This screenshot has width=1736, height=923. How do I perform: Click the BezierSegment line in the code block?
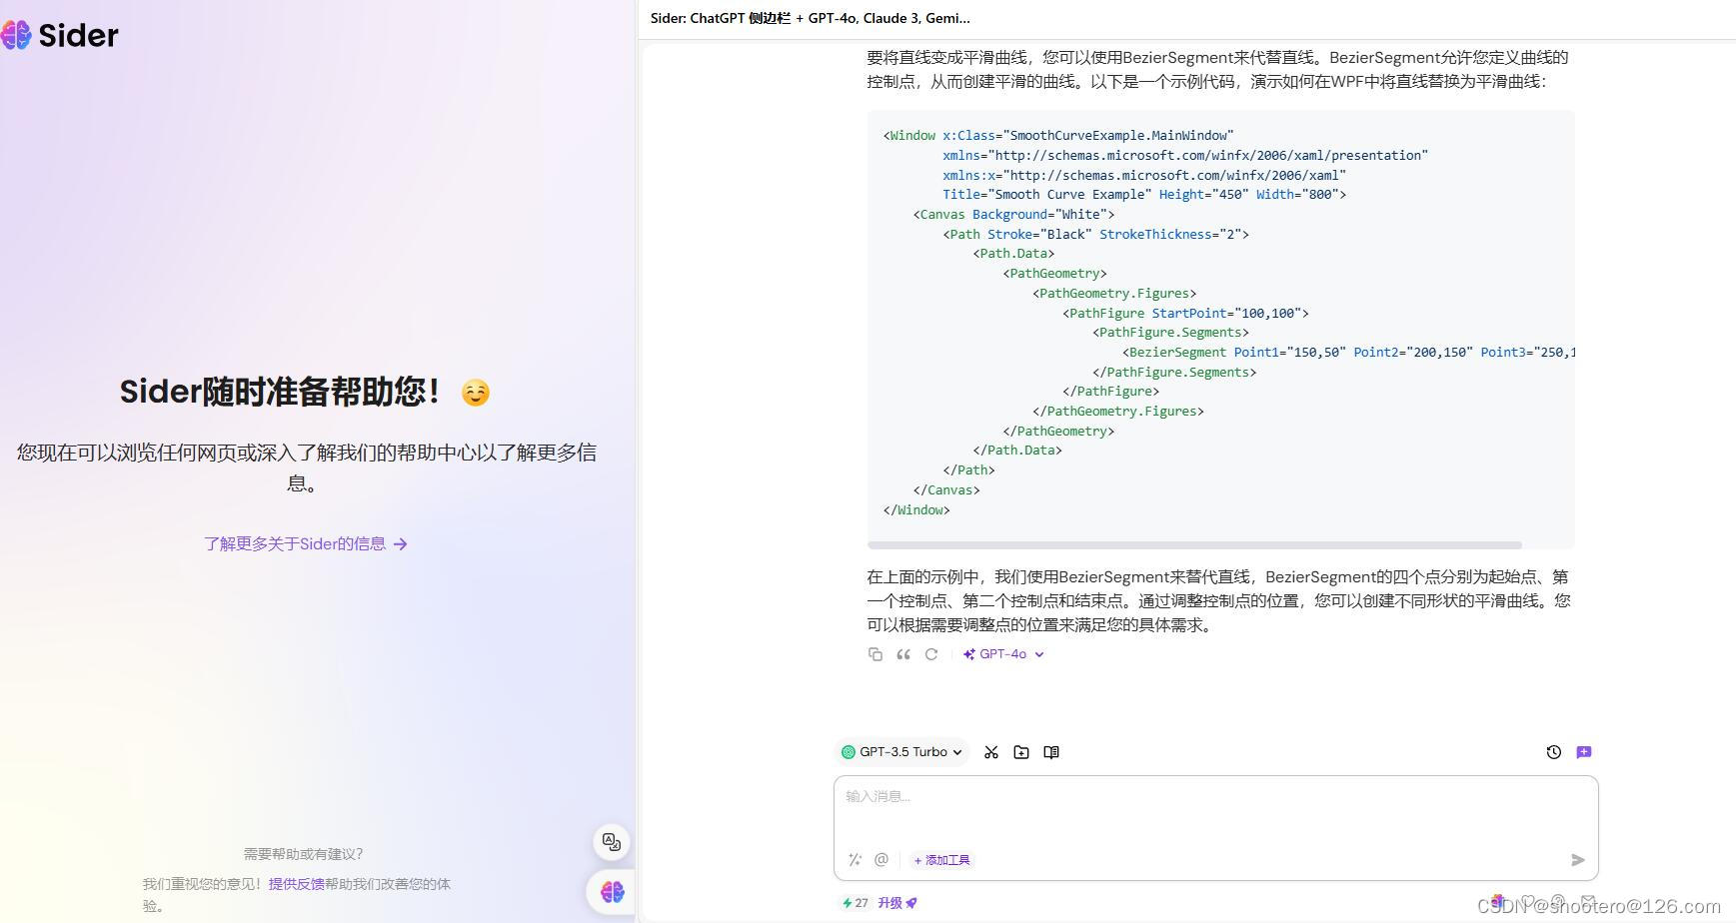click(1348, 353)
